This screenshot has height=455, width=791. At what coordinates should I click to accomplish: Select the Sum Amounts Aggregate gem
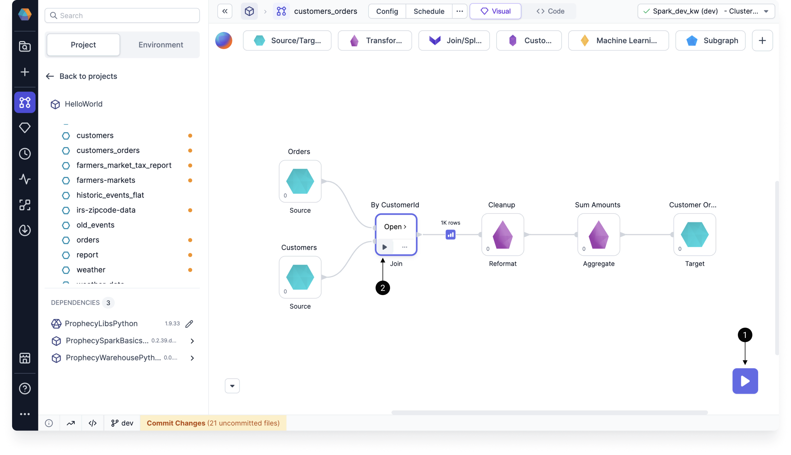(598, 234)
